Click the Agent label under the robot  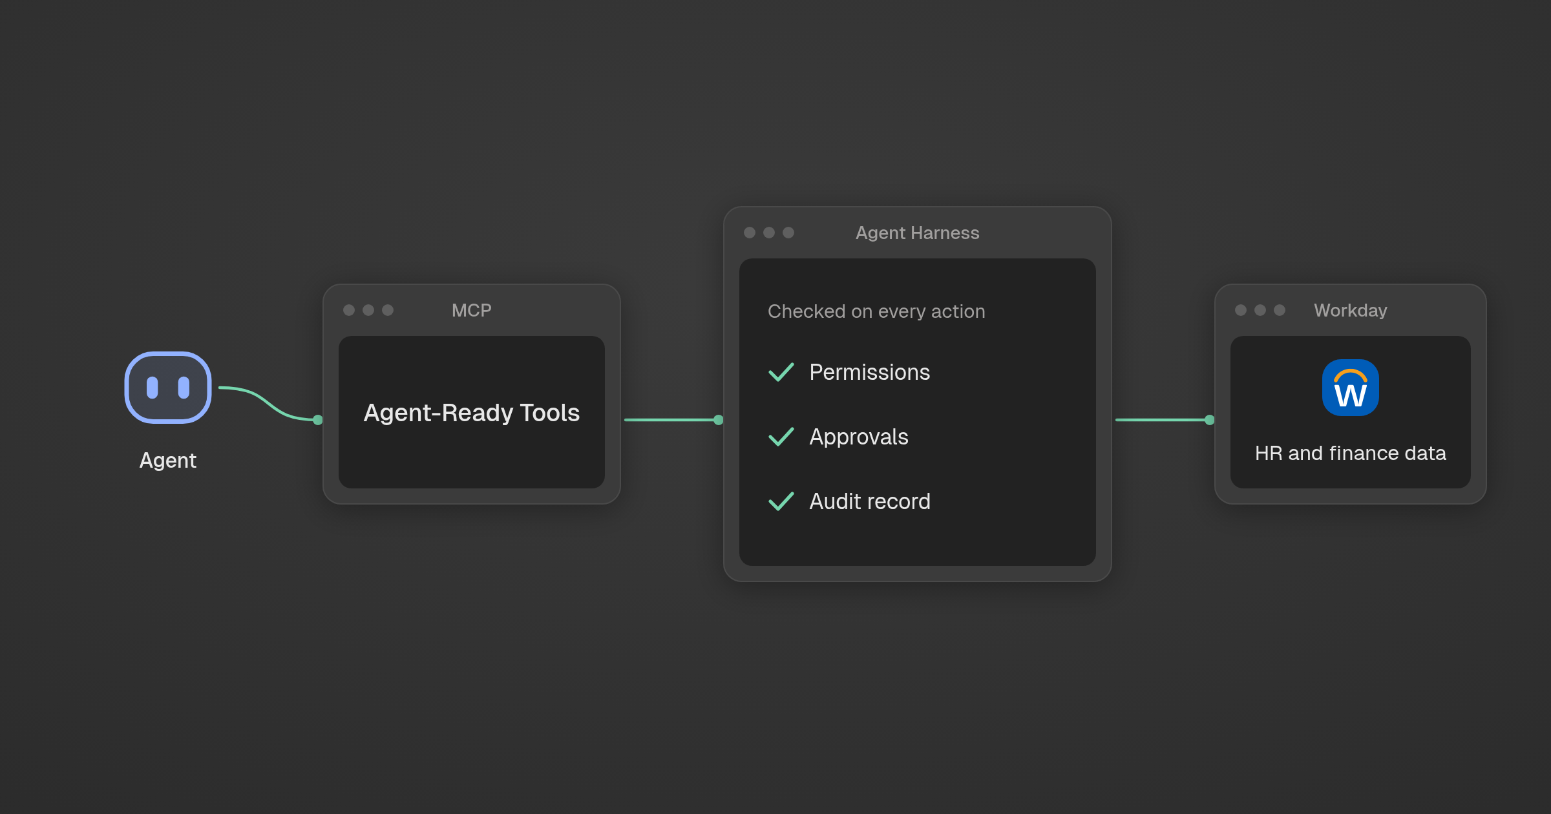point(168,461)
